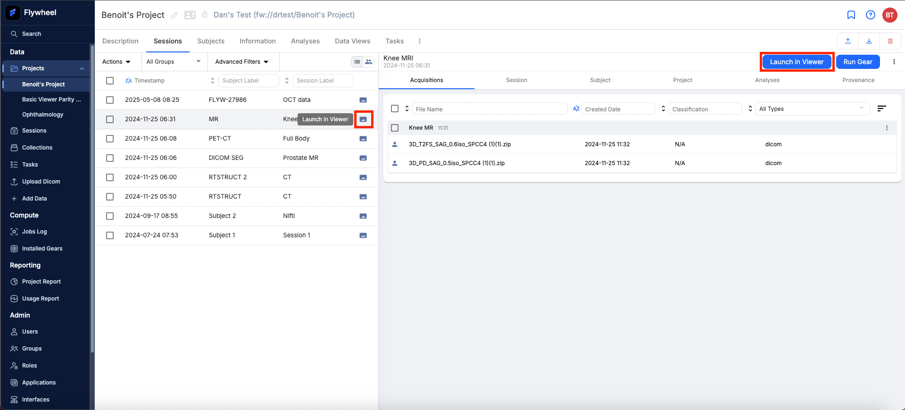This screenshot has height=410, width=905.
Task: Open the Actions dropdown
Action: tap(116, 62)
